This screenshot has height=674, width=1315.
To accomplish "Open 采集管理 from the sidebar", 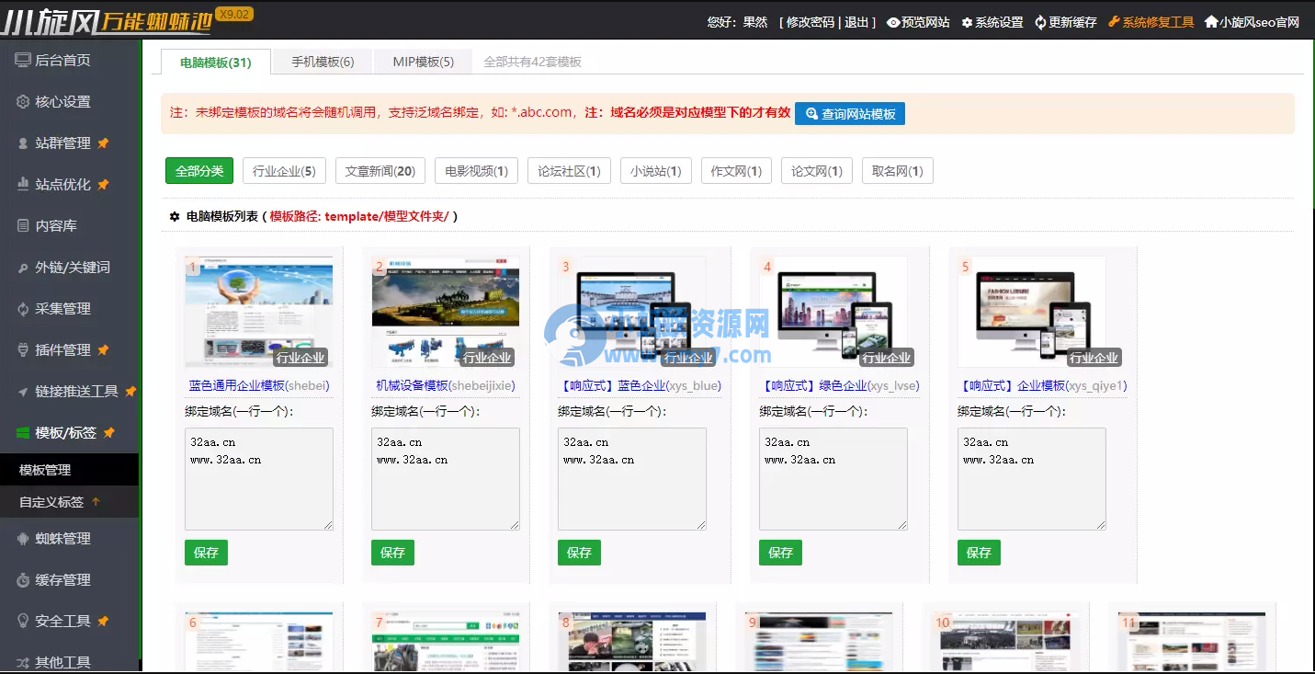I will (x=60, y=308).
